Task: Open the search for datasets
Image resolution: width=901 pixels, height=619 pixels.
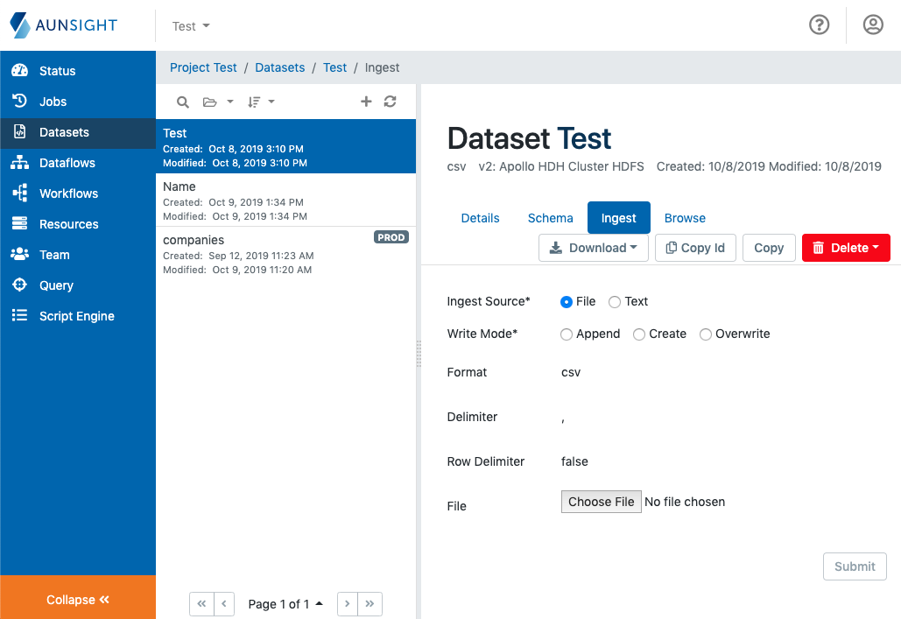Action: pos(183,102)
